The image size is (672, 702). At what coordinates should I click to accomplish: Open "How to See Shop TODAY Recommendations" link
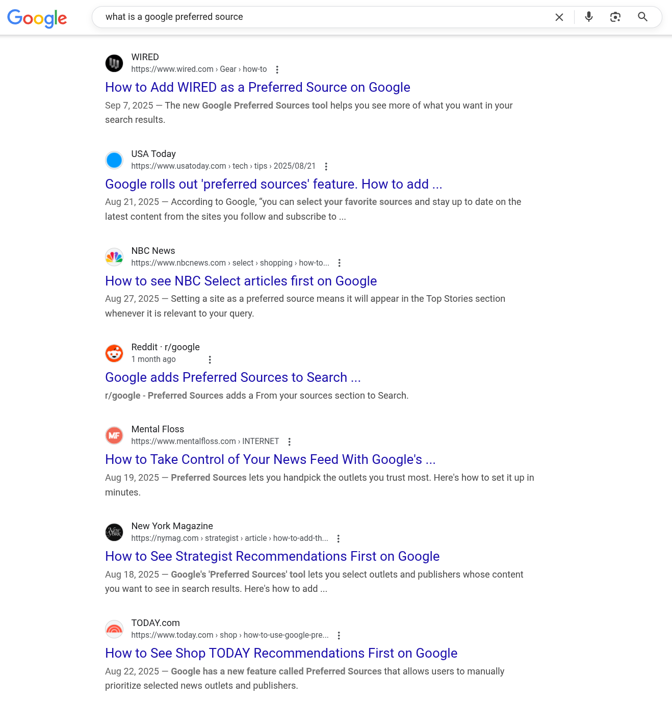pos(281,653)
